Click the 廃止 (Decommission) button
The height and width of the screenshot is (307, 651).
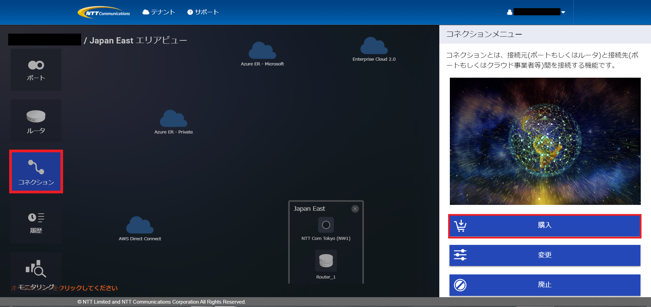(544, 285)
